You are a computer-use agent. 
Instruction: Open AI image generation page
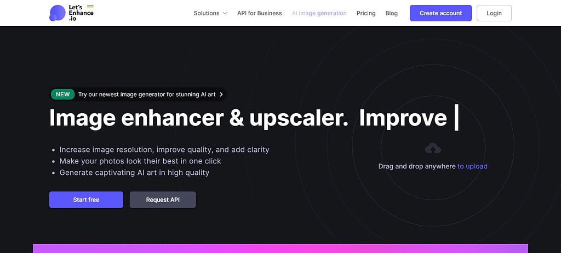pos(319,13)
